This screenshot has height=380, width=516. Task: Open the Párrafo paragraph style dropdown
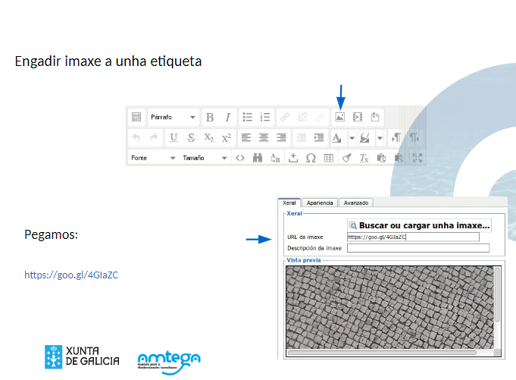(x=174, y=118)
